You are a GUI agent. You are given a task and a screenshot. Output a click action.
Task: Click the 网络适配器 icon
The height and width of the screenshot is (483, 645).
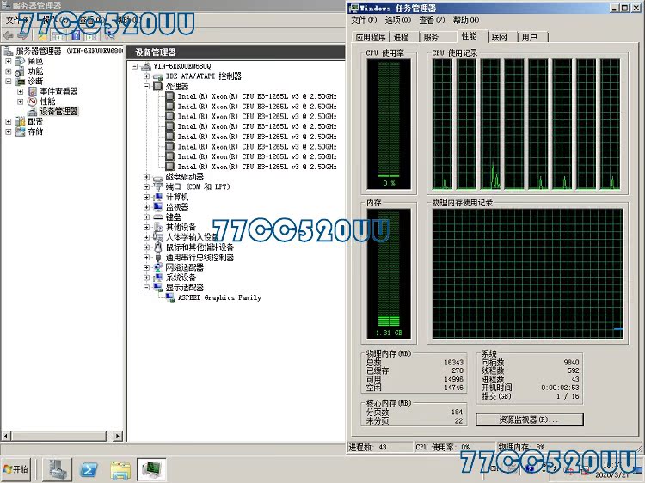[x=158, y=267]
